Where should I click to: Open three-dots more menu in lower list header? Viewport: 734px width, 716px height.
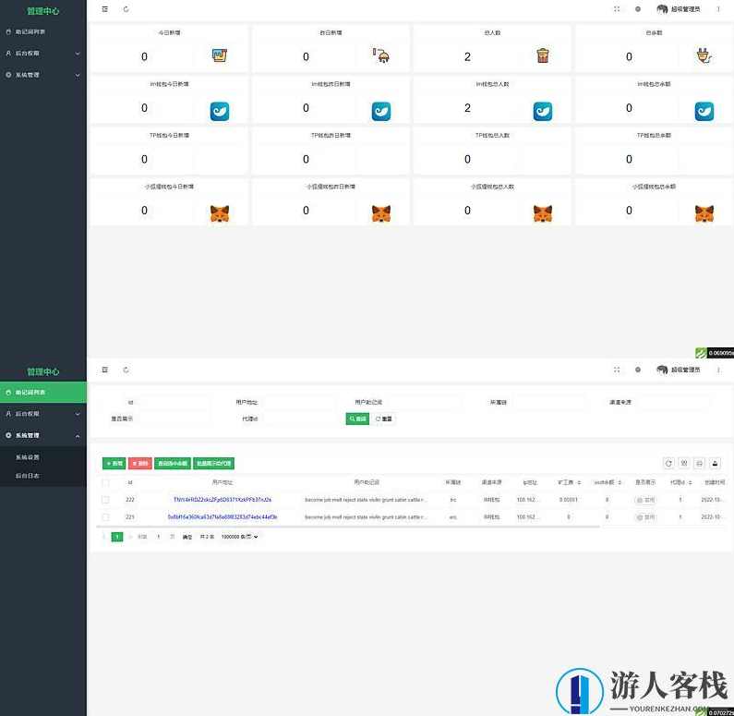718,370
